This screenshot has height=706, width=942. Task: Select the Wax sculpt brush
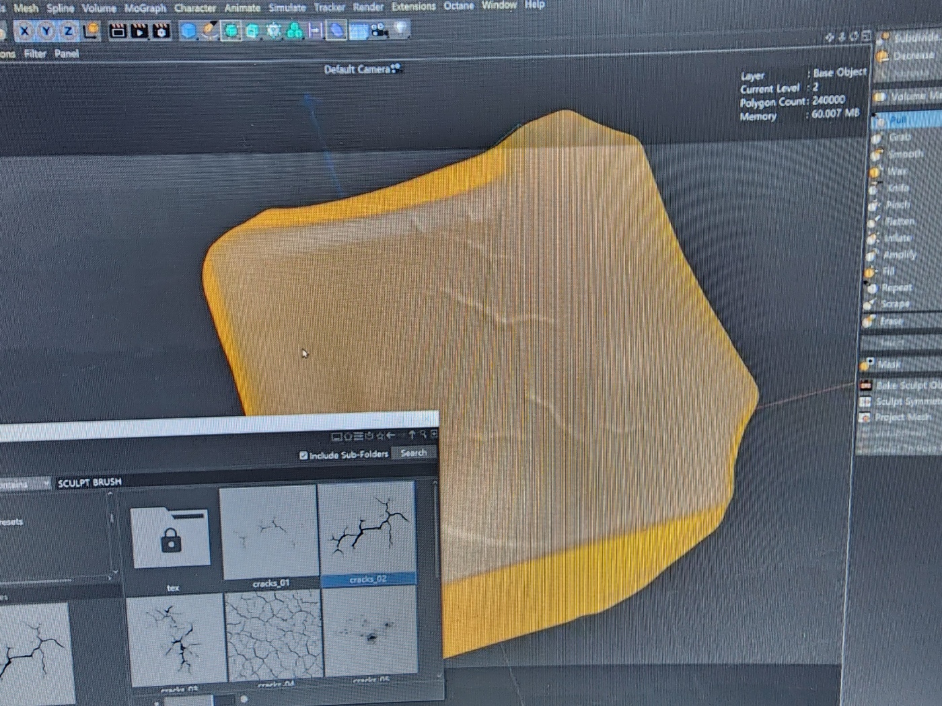(x=904, y=171)
